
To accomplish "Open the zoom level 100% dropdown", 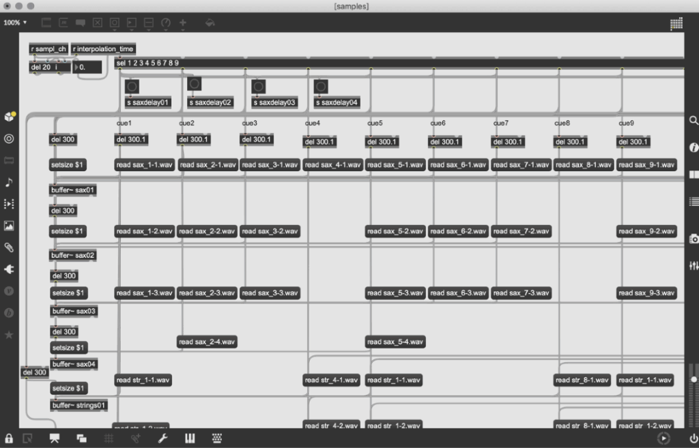I will [x=15, y=23].
